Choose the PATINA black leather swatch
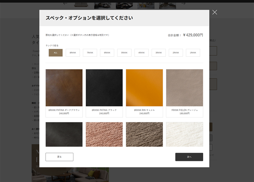254x182 pixels. coord(104,88)
